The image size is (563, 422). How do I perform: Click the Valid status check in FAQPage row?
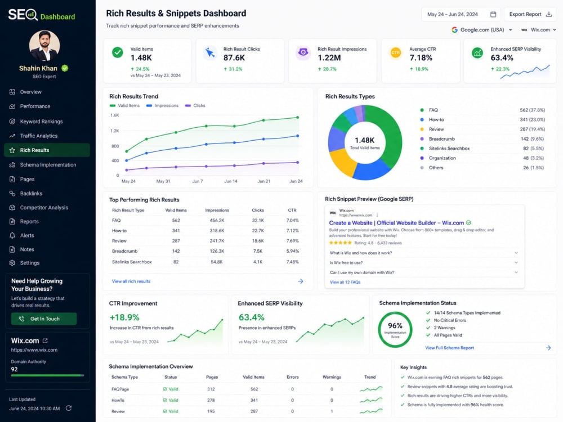tap(165, 389)
